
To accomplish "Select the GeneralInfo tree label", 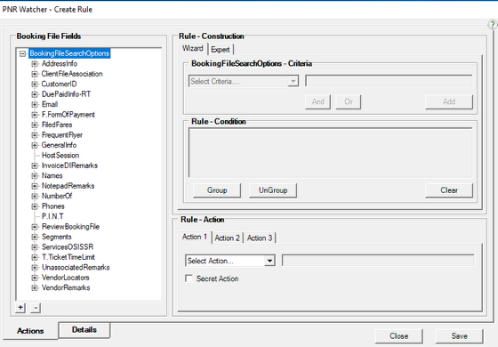I will (x=59, y=145).
